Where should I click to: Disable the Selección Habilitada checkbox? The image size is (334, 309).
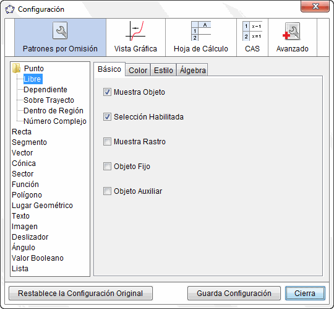107,117
